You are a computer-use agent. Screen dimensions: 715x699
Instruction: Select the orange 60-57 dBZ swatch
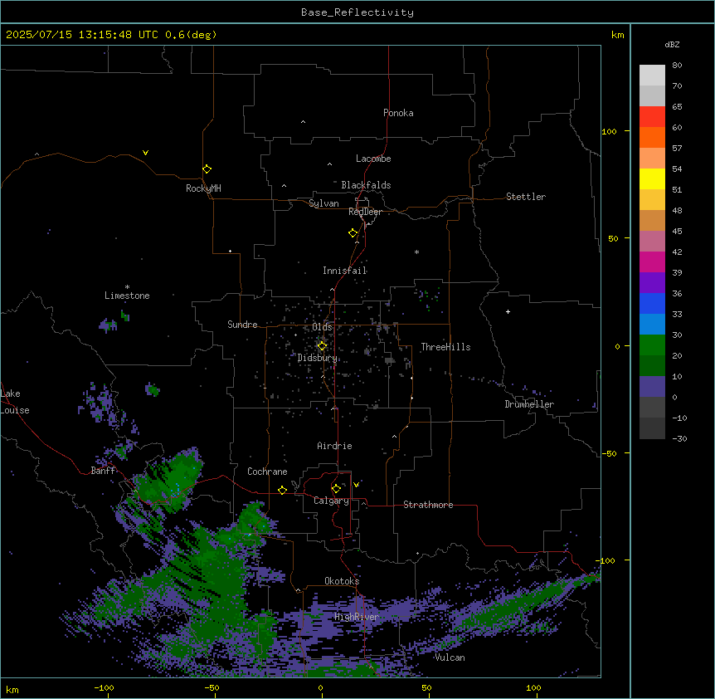652,137
